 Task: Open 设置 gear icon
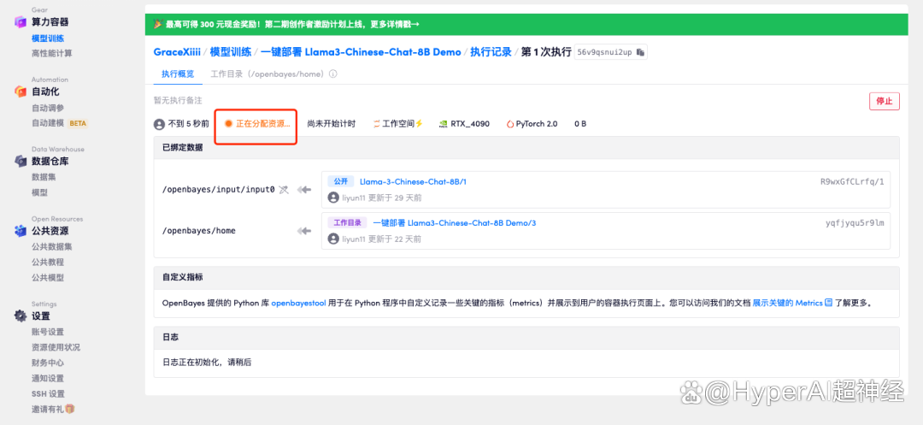pos(21,316)
